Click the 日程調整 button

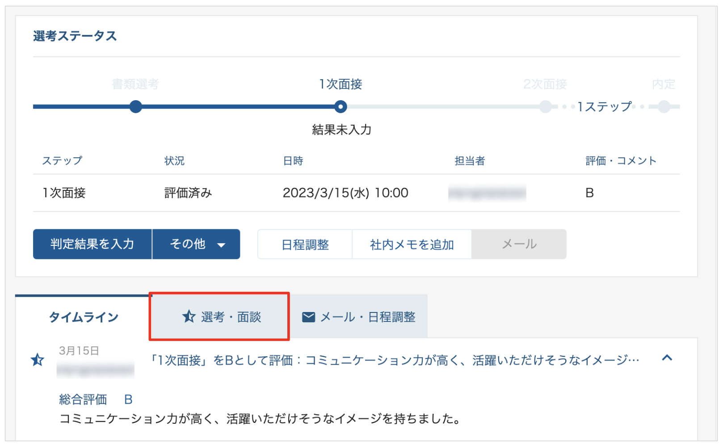[305, 245]
